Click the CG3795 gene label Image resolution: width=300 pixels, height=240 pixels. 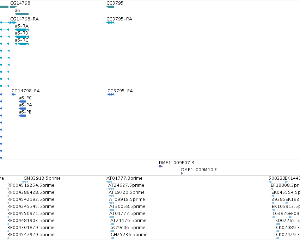click(115, 3)
